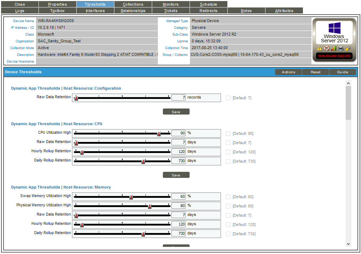Select the Interfaces tab
The image size is (361, 254).
[95, 10]
